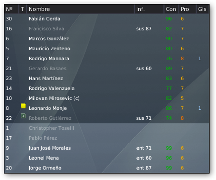Click Leonardo Monje's yellow card icon
The height and width of the screenshot is (180, 216).
coord(23,106)
